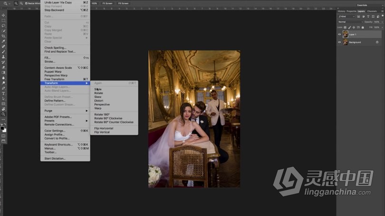Screen dimensions: 385x216
Task: Select the Gradient tool
Action: pos(3,73)
